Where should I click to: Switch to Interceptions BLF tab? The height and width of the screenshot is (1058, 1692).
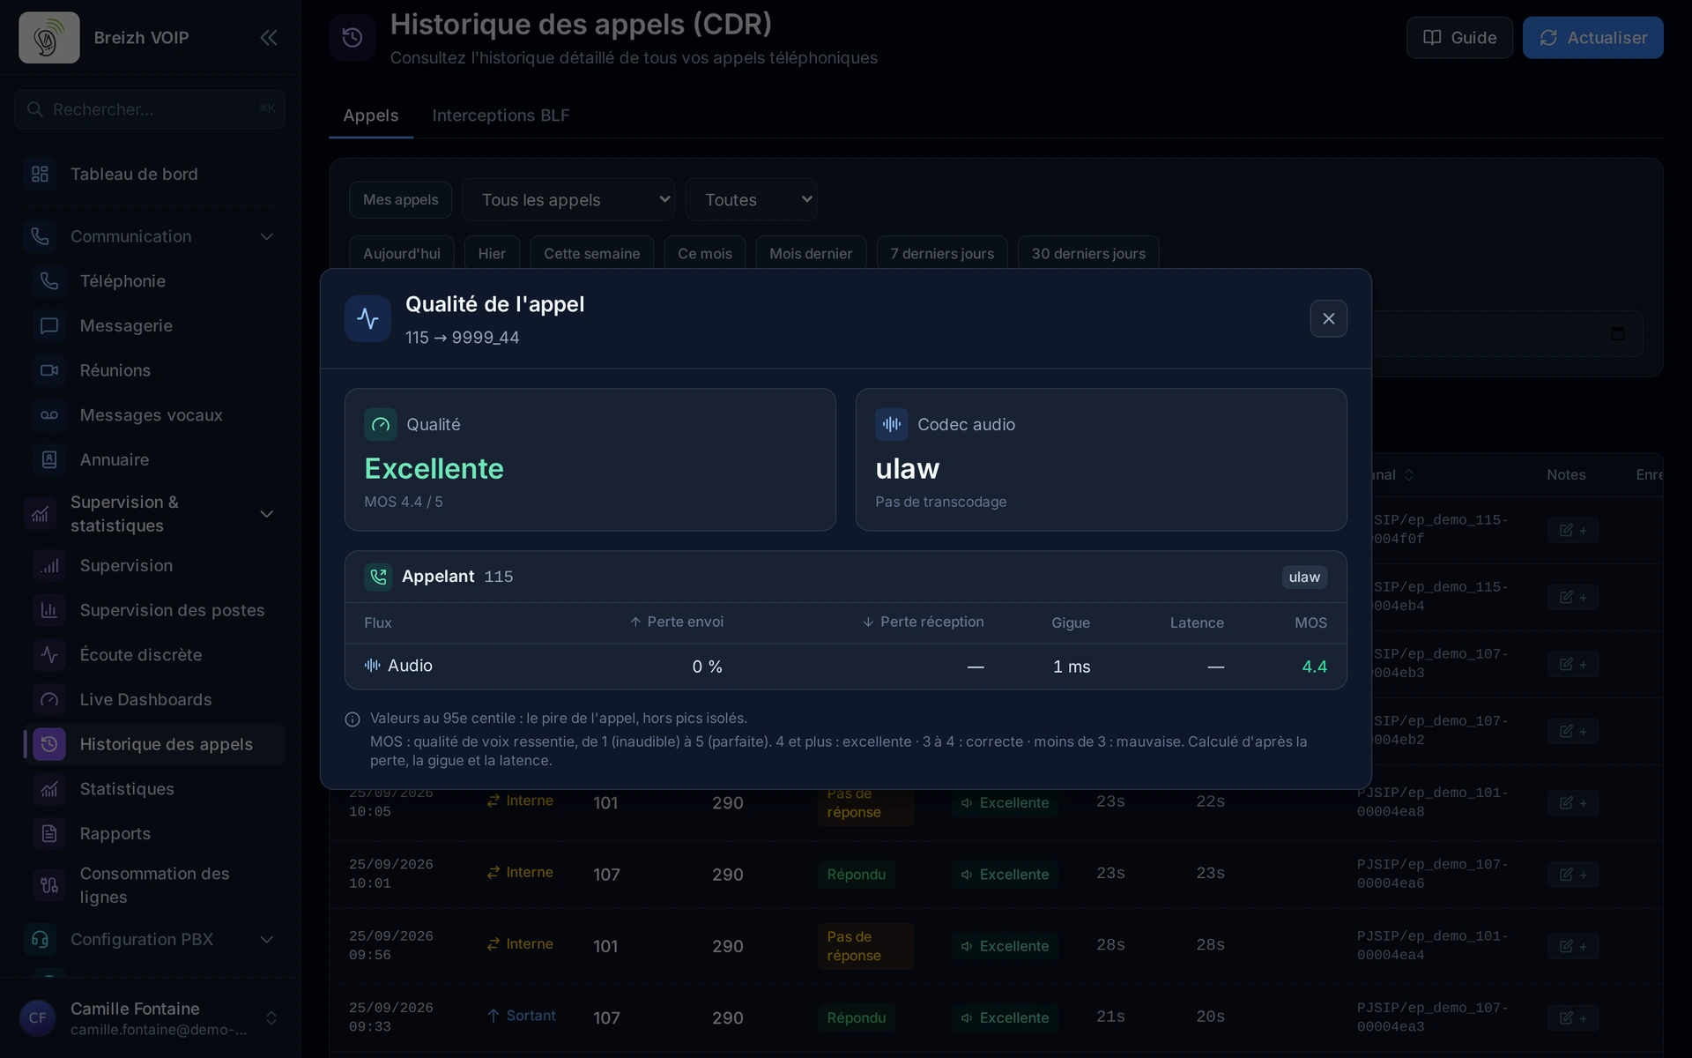click(501, 115)
